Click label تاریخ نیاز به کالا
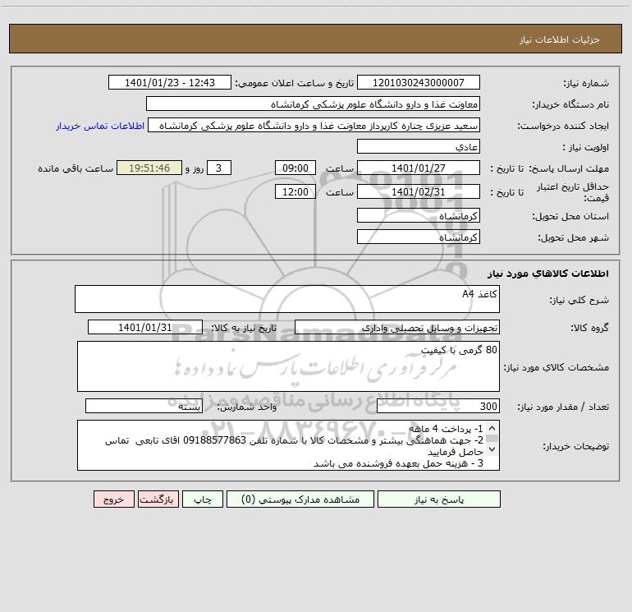 pos(245,328)
